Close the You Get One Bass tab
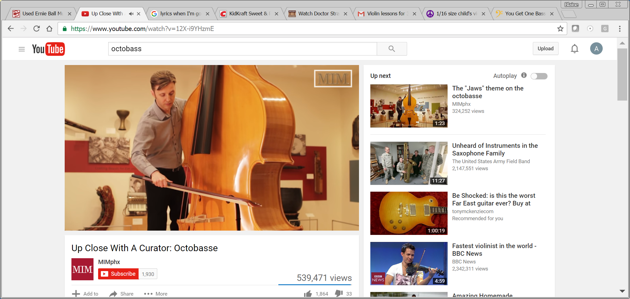630x299 pixels. tap(552, 14)
